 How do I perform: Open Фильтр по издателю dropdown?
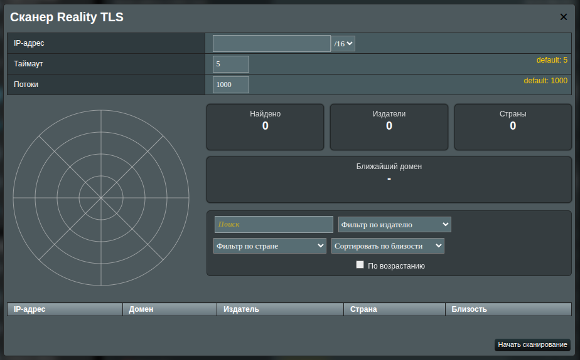(x=395, y=225)
